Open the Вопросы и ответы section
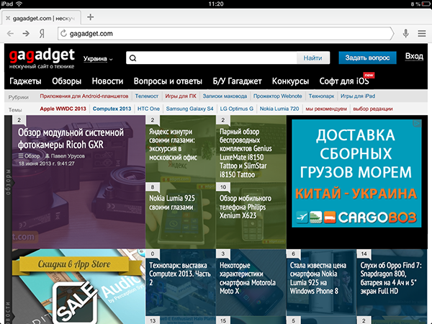432x324 pixels. 168,81
